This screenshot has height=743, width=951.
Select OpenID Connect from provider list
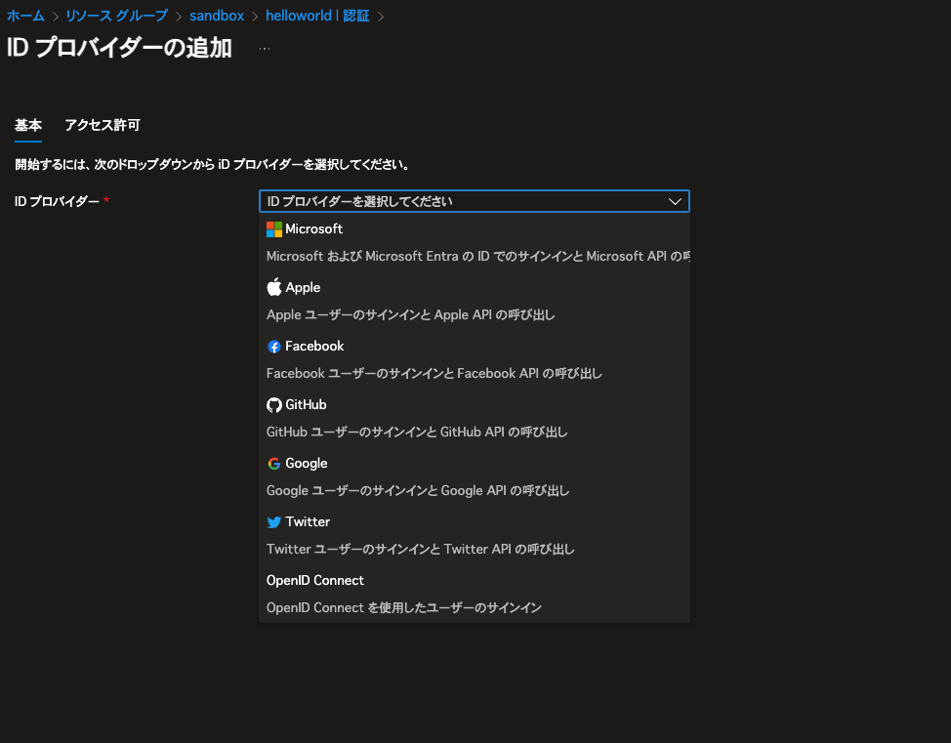tap(475, 594)
